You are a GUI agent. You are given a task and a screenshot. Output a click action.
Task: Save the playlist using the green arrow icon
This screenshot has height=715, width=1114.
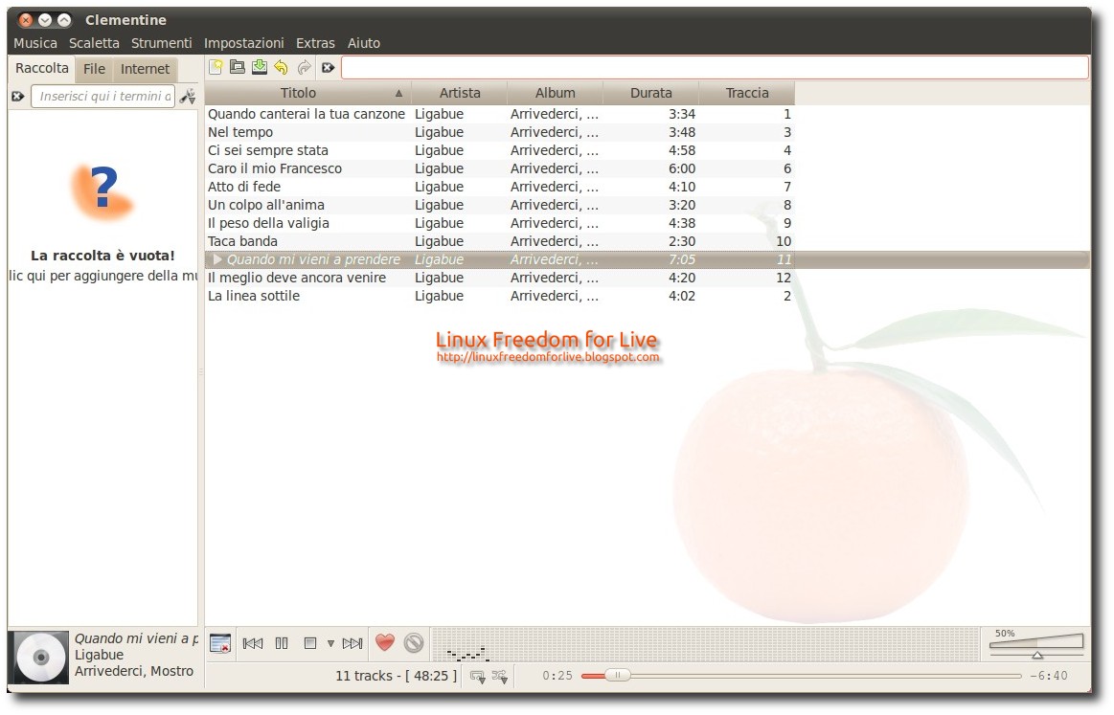point(260,67)
